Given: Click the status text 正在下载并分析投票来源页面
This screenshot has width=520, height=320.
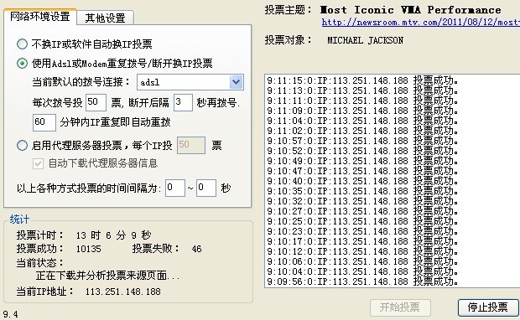Looking at the screenshot, I should tap(108, 276).
